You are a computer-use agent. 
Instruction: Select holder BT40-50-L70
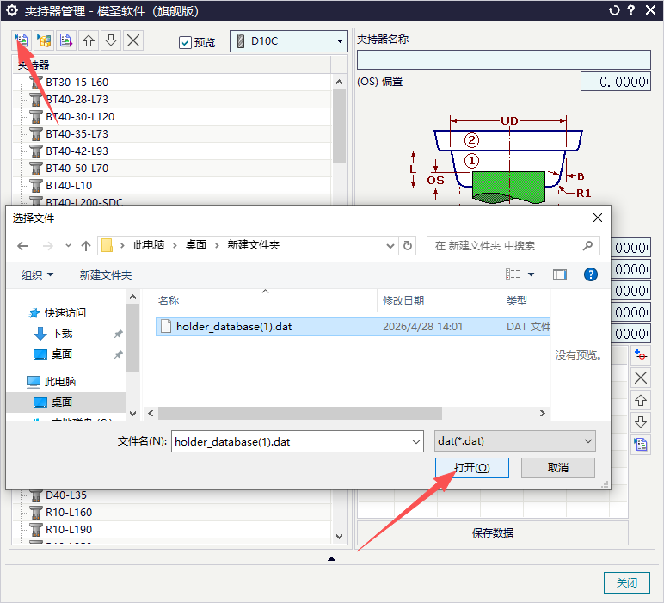[77, 169]
